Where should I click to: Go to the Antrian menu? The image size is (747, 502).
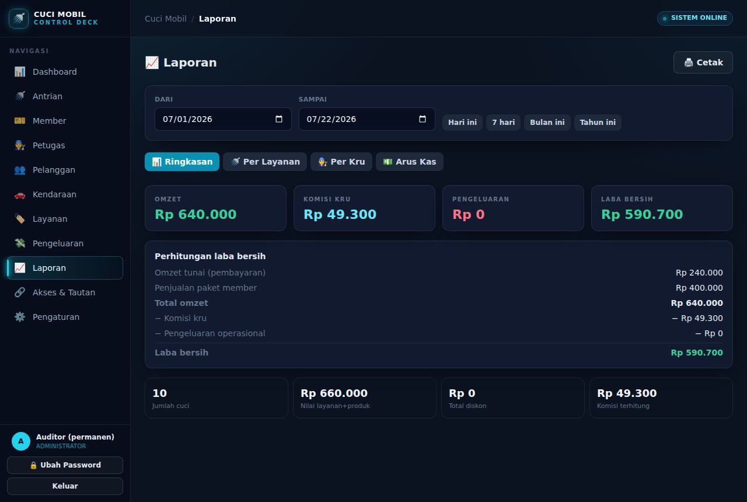65,96
